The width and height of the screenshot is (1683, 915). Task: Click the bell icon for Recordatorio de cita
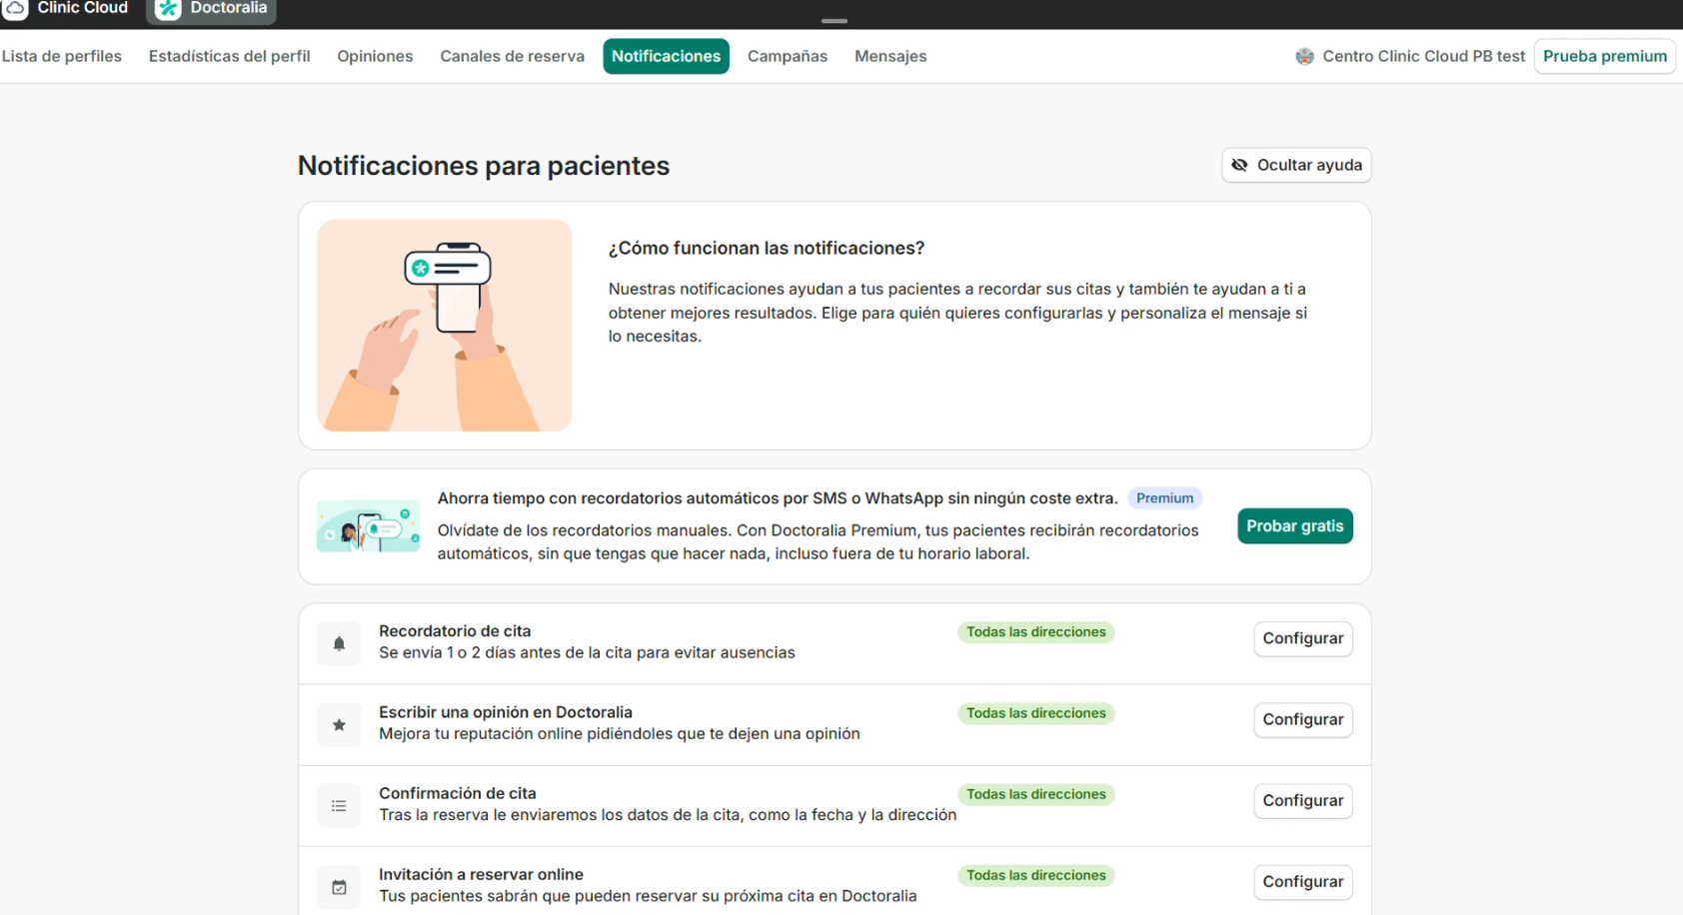339,643
